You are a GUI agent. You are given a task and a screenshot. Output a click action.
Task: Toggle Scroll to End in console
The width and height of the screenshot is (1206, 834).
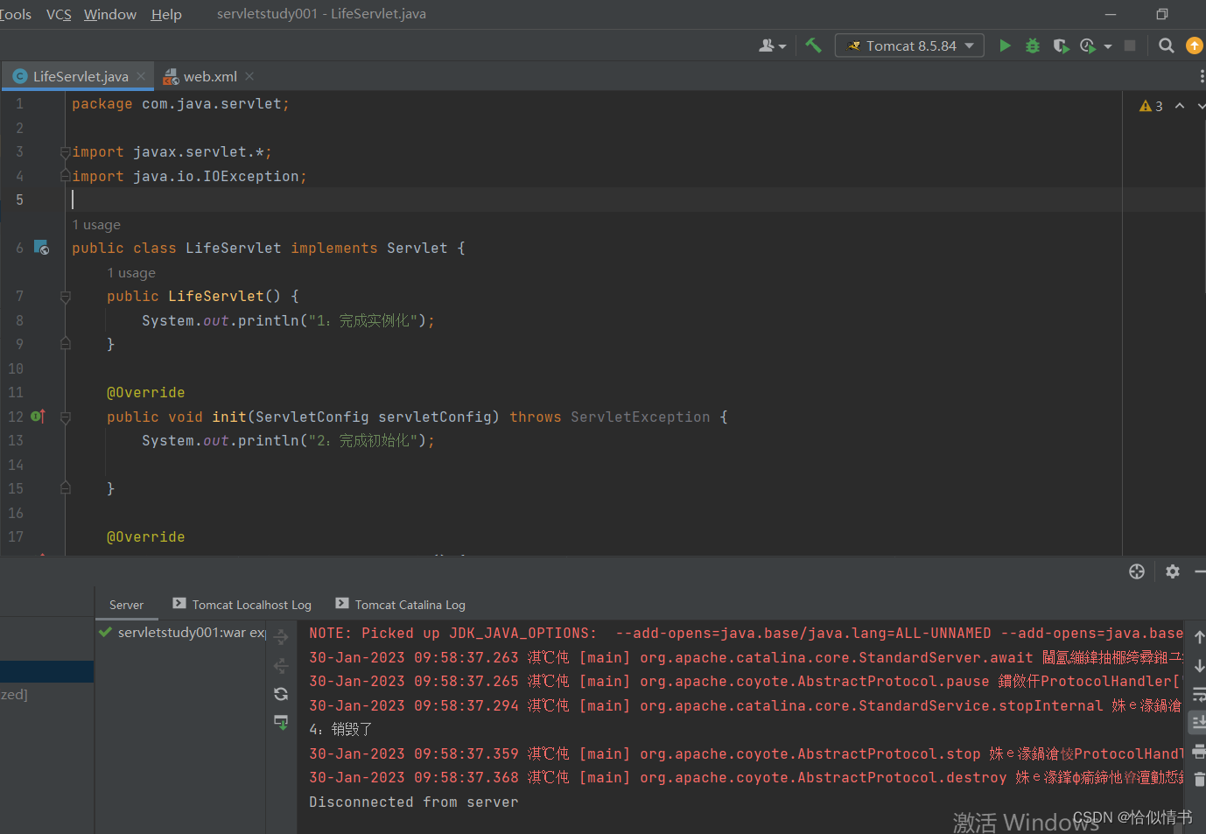point(1198,723)
